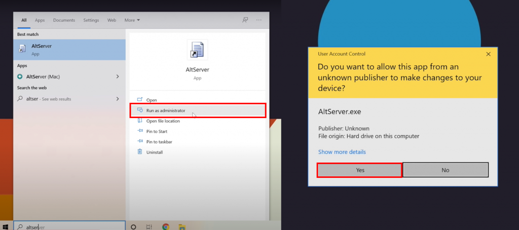
Task: Open File Explorer from the taskbar
Action: [182, 227]
